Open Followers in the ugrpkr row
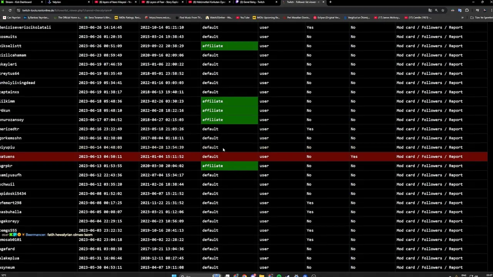Screen dimensions: 493x277 pyautogui.click(x=432, y=166)
